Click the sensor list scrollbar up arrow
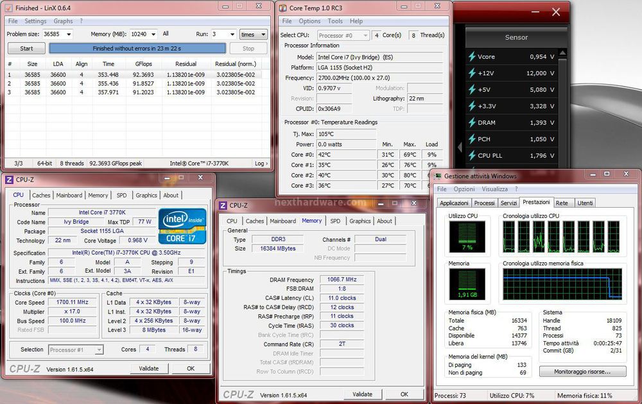Image resolution: width=642 pixels, height=404 pixels. [562, 53]
